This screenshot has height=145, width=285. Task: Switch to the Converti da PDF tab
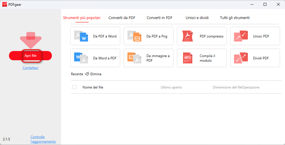(122, 18)
